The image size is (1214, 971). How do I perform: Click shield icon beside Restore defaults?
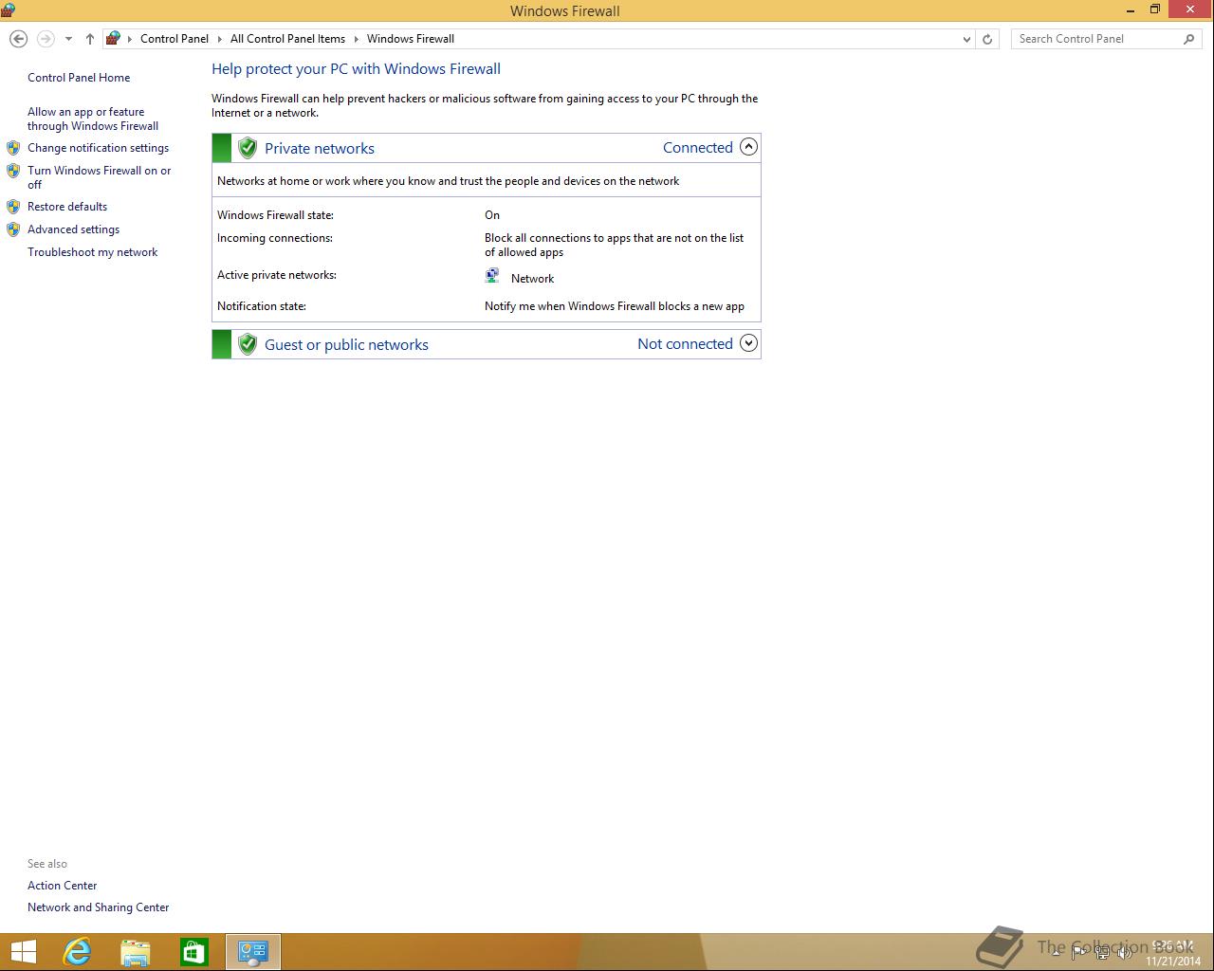tap(13, 207)
